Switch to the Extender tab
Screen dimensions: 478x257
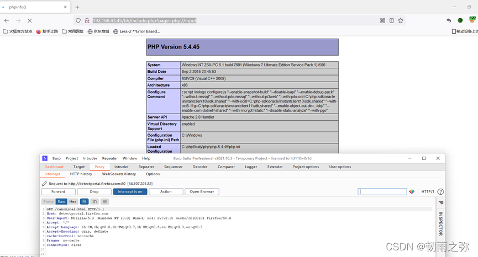pos(275,167)
